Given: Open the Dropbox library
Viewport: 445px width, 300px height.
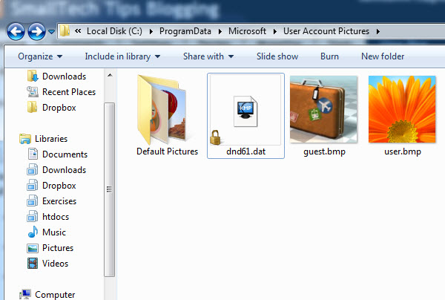Looking at the screenshot, I should tap(59, 186).
